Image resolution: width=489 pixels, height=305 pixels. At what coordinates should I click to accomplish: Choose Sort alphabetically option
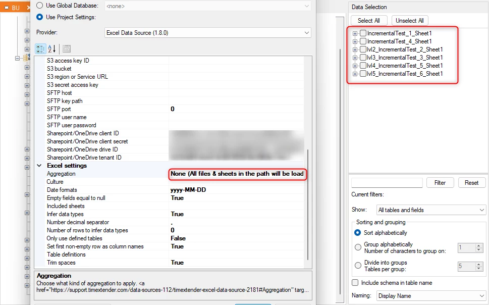tap(358, 233)
